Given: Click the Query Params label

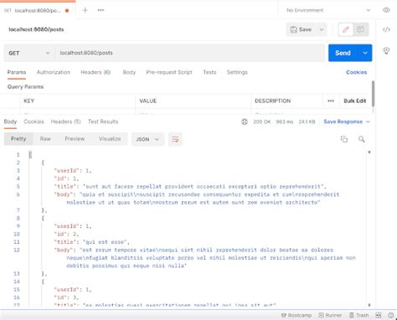Looking at the screenshot, I should point(25,86).
